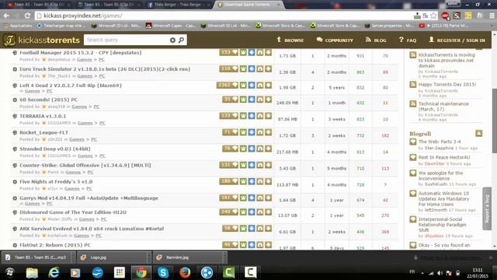Open Rest In Peace HectorAU blog post
497x280 pixels.
[x=444, y=157]
